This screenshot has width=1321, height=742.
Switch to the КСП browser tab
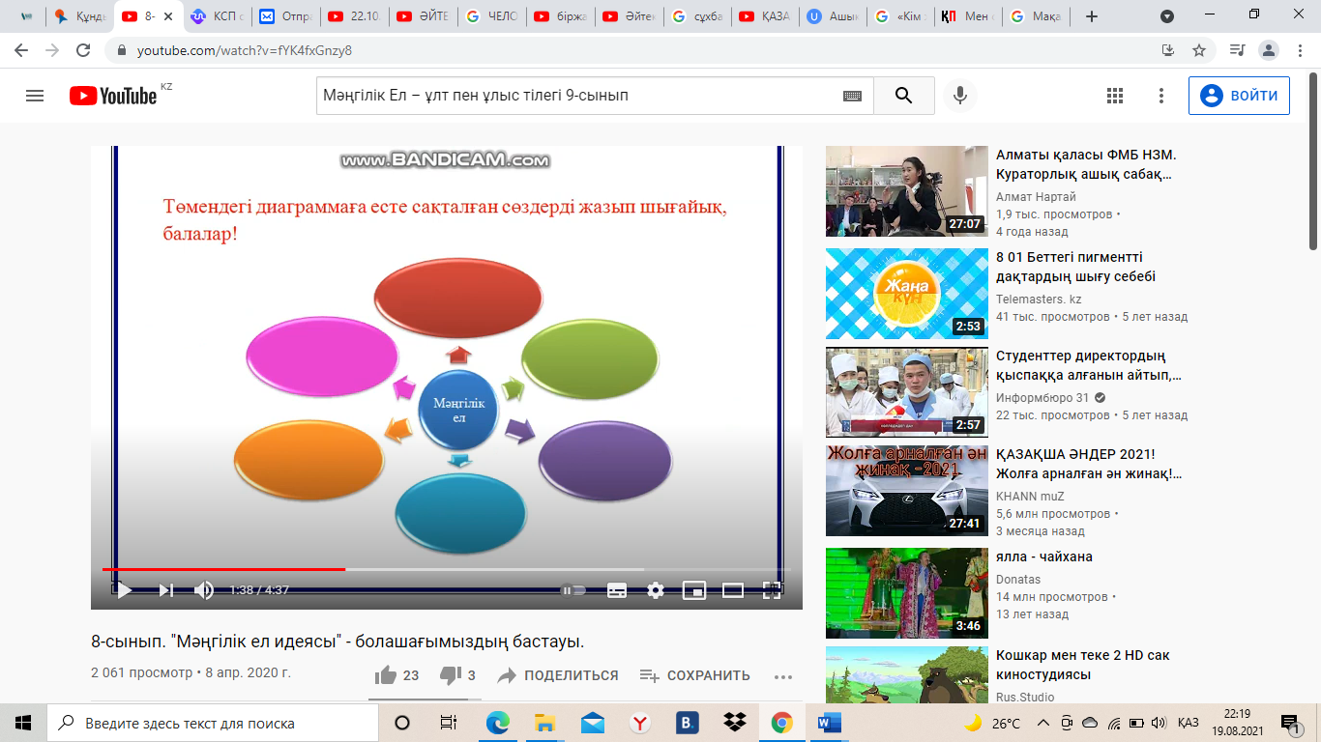tap(219, 16)
